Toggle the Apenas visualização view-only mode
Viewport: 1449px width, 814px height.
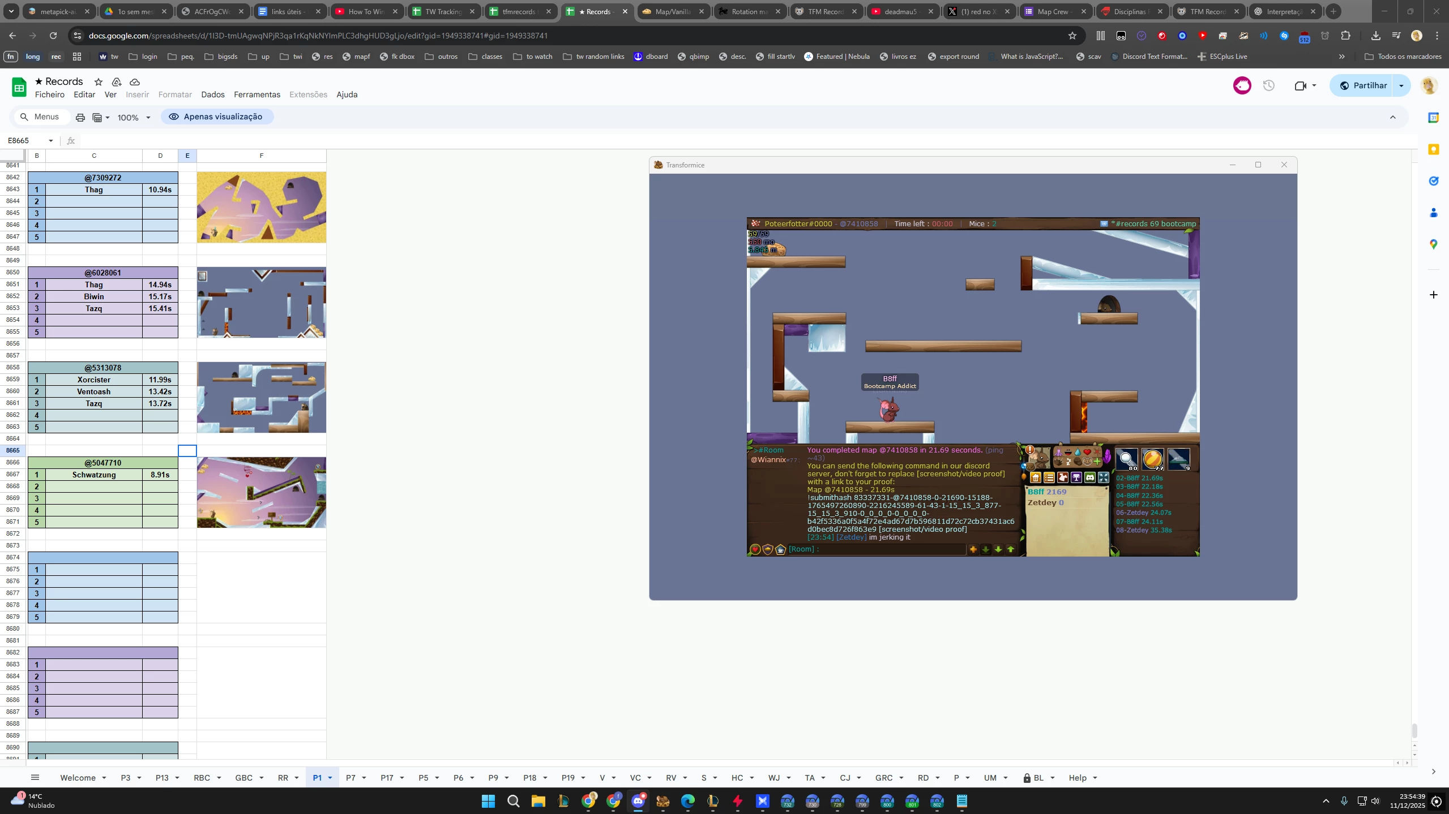coord(217,117)
